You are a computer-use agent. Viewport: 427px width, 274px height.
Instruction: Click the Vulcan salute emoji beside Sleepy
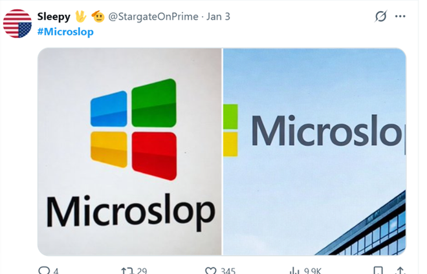point(81,16)
